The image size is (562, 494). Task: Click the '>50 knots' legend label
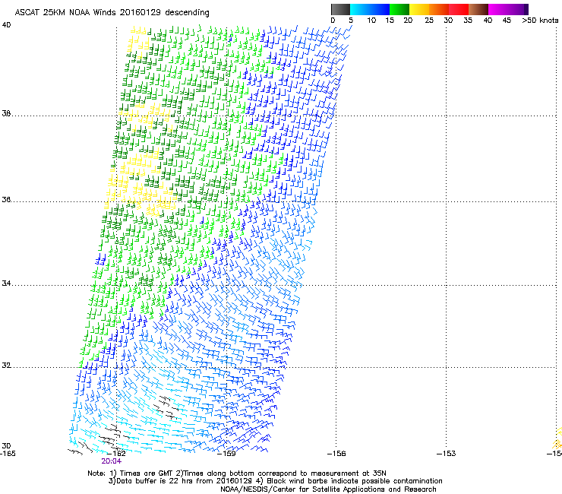[x=540, y=21]
